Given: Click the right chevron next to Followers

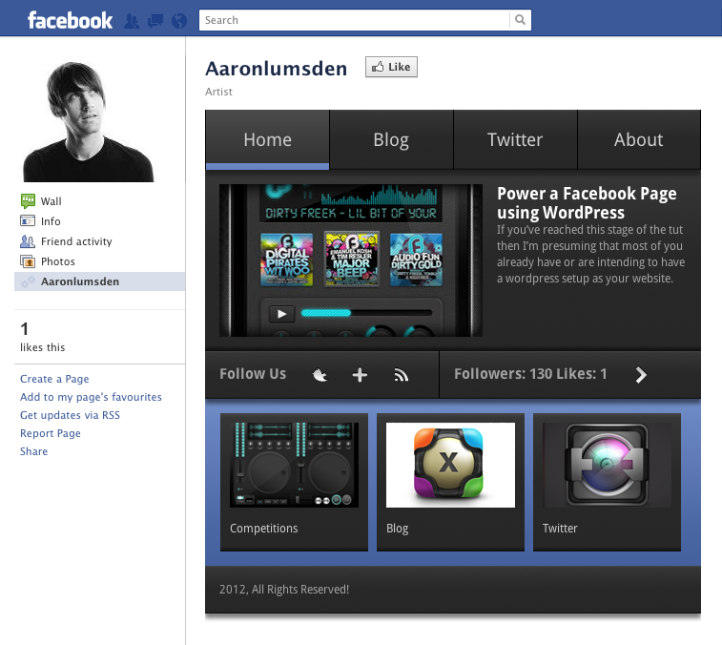Looking at the screenshot, I should coord(641,375).
